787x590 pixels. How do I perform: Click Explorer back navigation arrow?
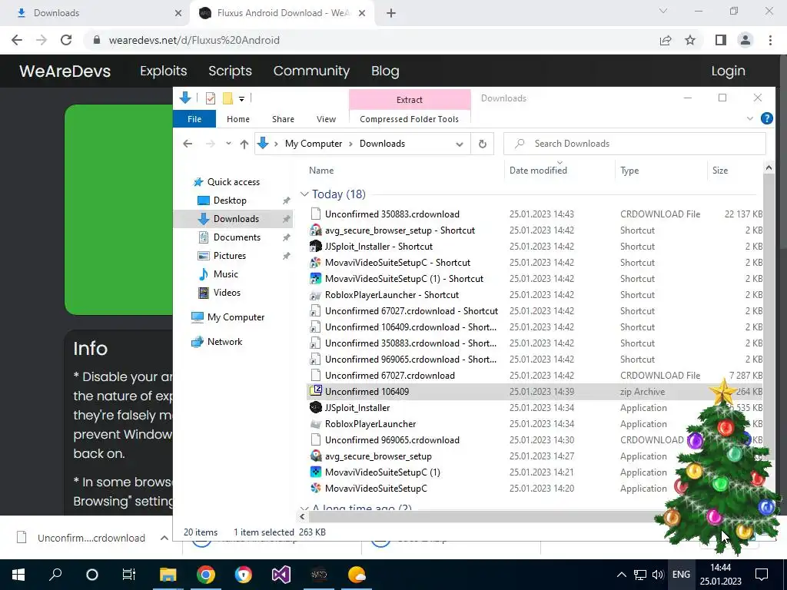188,144
